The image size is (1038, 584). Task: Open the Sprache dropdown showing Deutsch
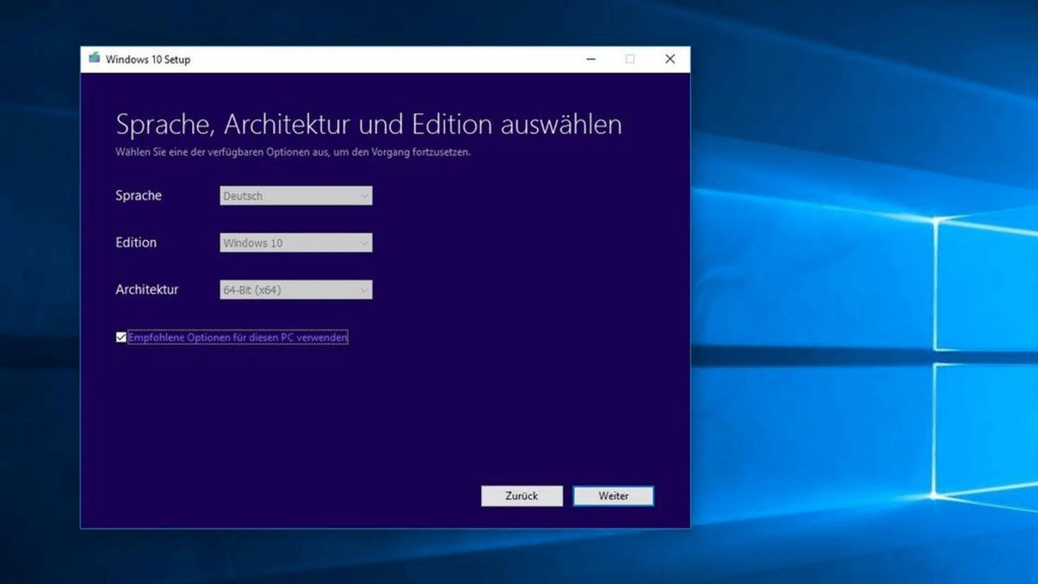[x=294, y=196]
